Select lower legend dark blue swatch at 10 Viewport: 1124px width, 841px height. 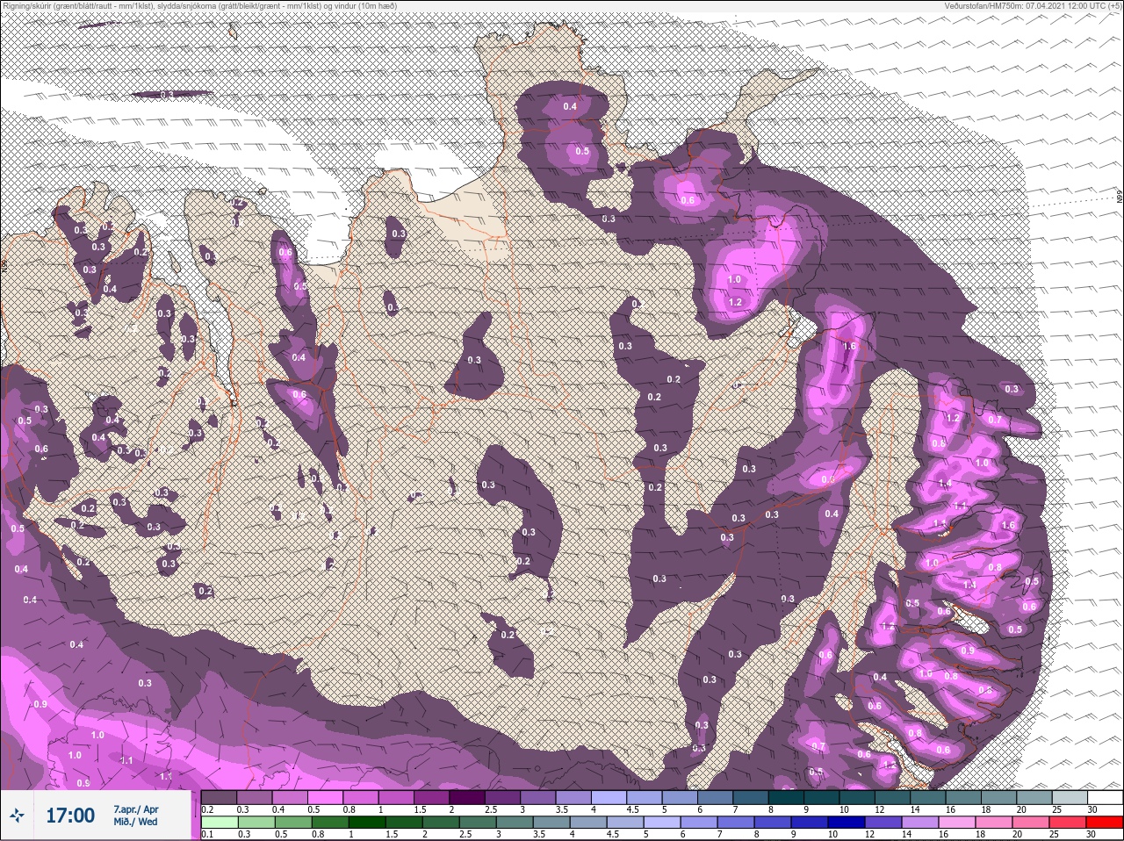847,823
